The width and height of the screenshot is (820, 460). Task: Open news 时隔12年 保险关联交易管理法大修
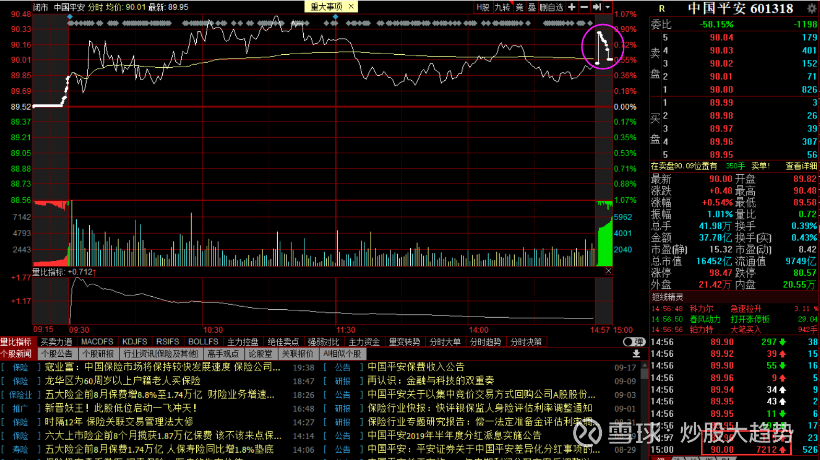(x=119, y=421)
